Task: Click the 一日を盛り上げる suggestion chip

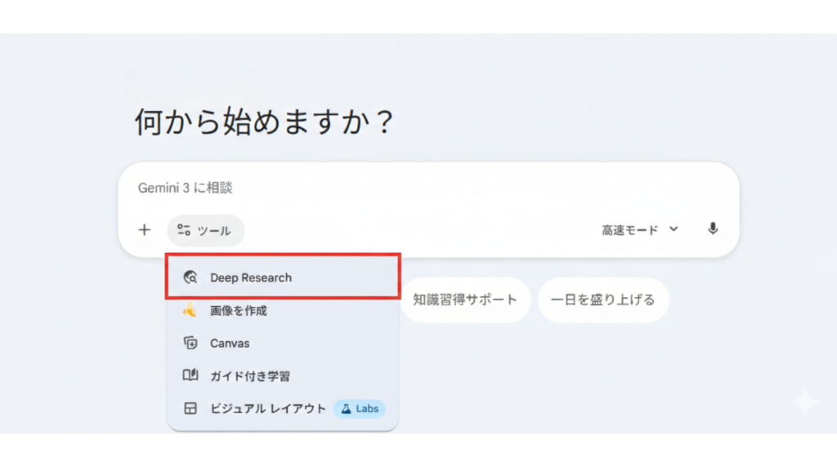Action: pyautogui.click(x=602, y=300)
